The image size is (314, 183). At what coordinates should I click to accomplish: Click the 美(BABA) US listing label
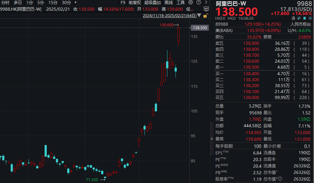click(224, 31)
